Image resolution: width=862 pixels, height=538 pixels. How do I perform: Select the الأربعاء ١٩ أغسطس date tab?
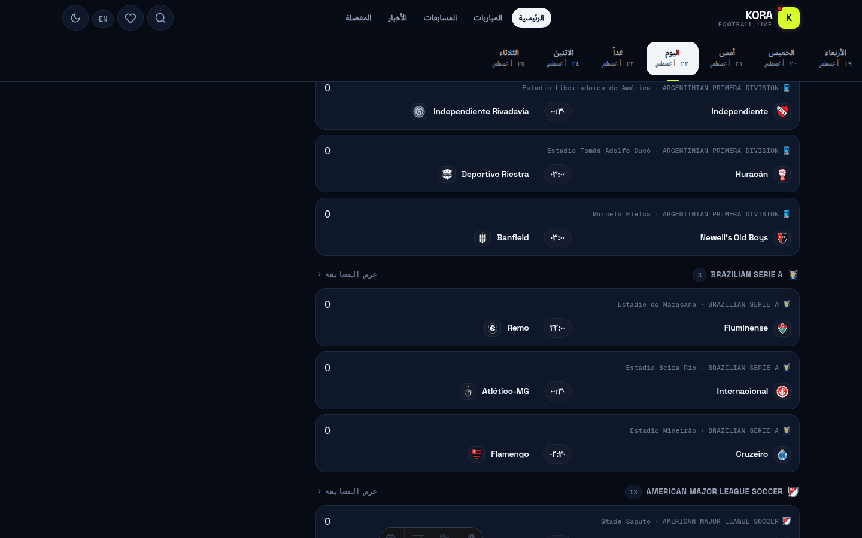coord(835,58)
